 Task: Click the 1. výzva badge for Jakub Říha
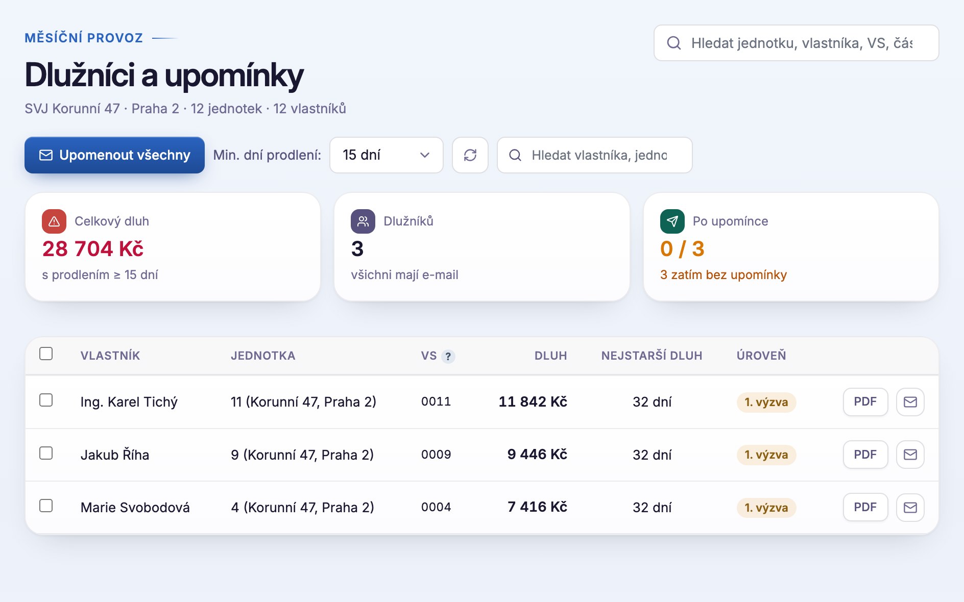(x=766, y=455)
